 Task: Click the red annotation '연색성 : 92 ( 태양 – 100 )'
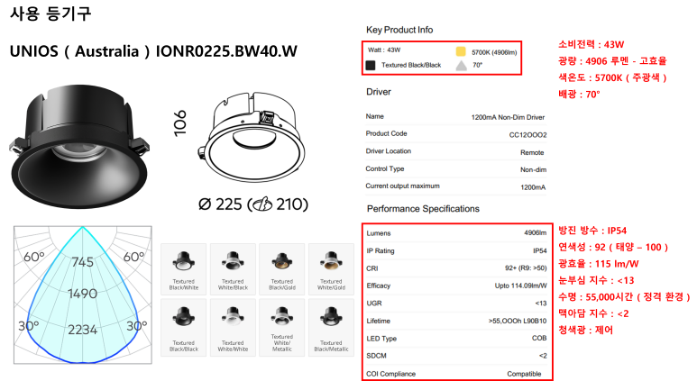pos(613,247)
